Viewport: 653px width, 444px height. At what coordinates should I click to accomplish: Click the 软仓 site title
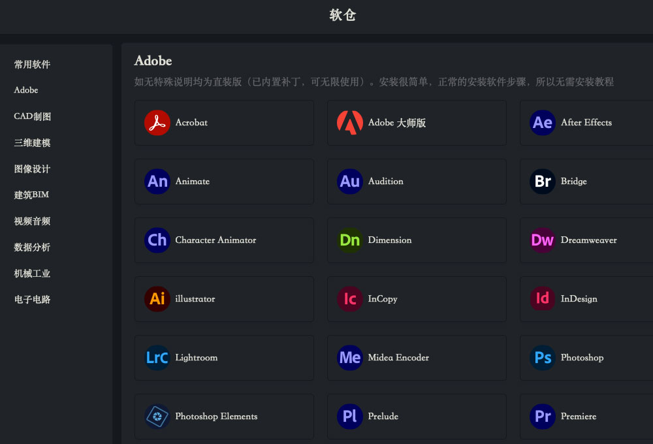342,15
